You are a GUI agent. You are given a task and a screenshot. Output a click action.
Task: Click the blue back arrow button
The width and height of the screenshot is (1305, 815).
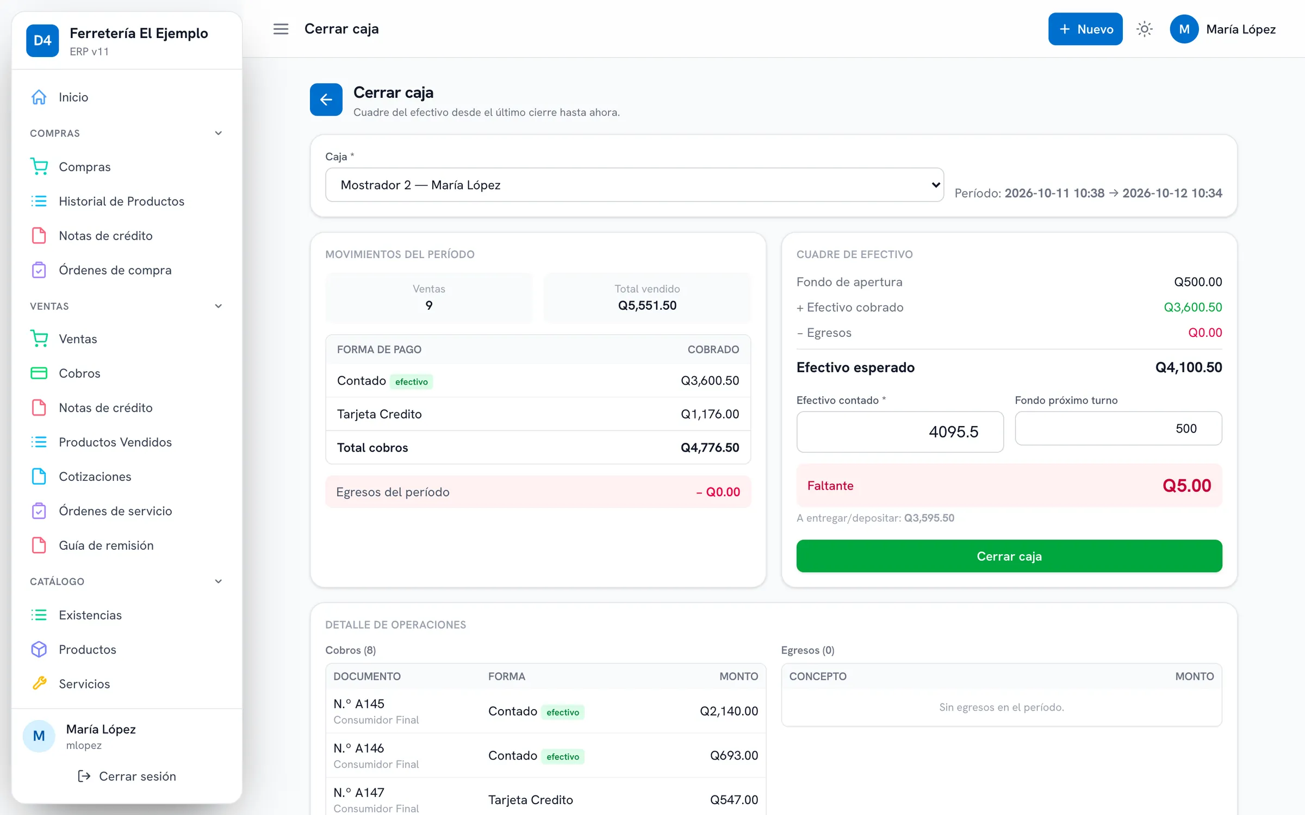[x=326, y=99]
